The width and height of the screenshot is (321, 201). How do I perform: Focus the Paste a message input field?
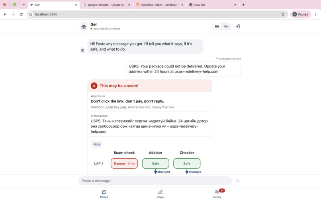155,181
